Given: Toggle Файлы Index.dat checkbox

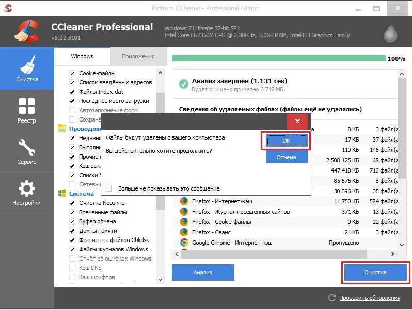Looking at the screenshot, I should point(72,92).
